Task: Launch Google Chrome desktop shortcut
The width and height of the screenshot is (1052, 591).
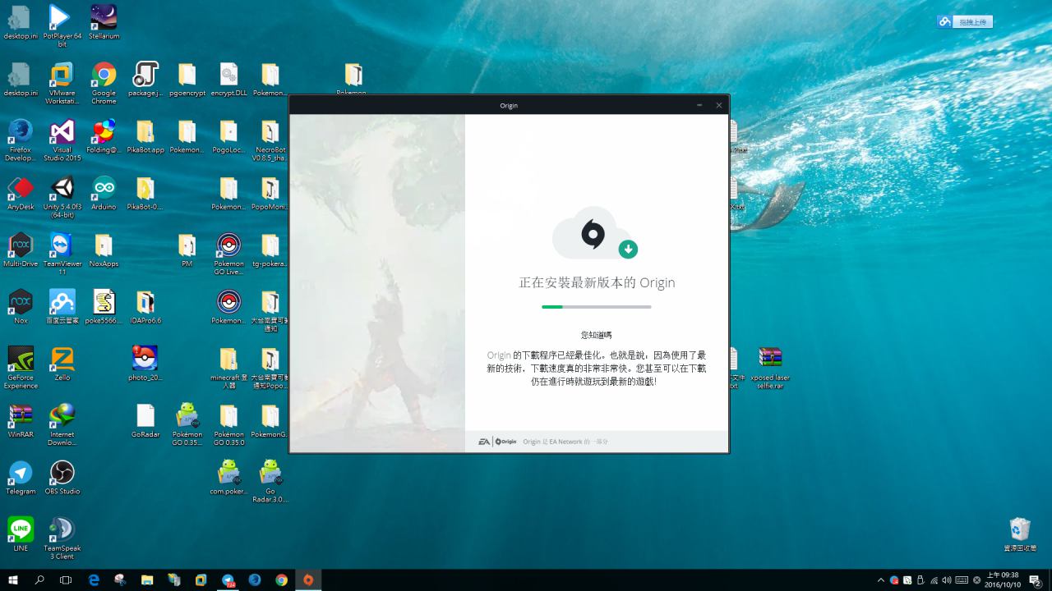Action: [x=104, y=83]
